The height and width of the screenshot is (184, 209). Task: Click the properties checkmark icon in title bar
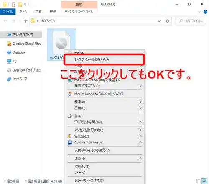coord(14,5)
